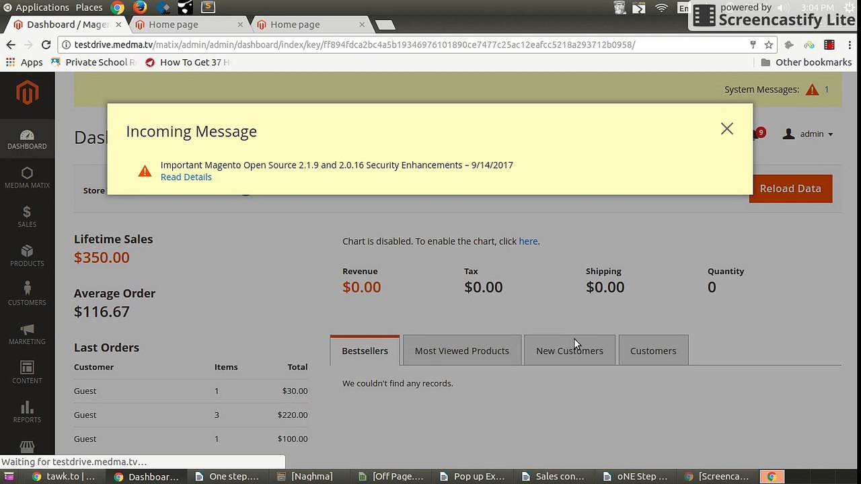Click the system messages count 1
The image size is (861, 484).
click(827, 89)
